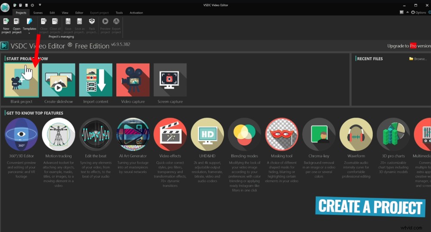The width and height of the screenshot is (431, 232).
Task: Click the 3D pro charts icon
Action: pyautogui.click(x=394, y=134)
